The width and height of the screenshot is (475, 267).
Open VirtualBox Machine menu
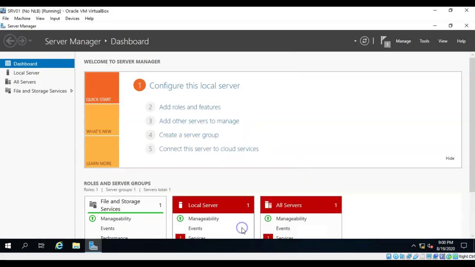coord(22,18)
